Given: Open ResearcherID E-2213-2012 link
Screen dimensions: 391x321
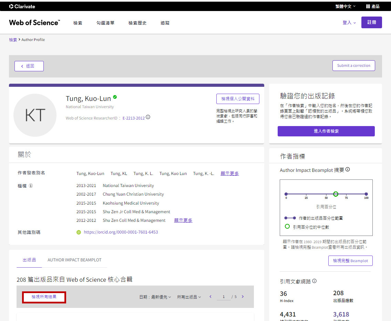Looking at the screenshot, I should 133,118.
